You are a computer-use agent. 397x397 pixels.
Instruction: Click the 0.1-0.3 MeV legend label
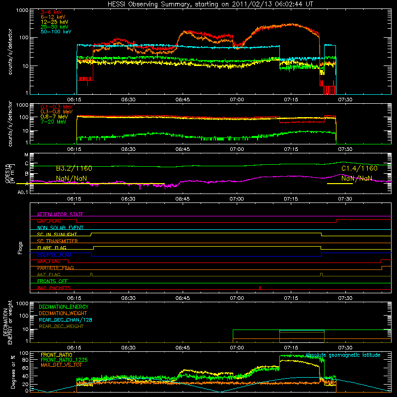click(57, 107)
